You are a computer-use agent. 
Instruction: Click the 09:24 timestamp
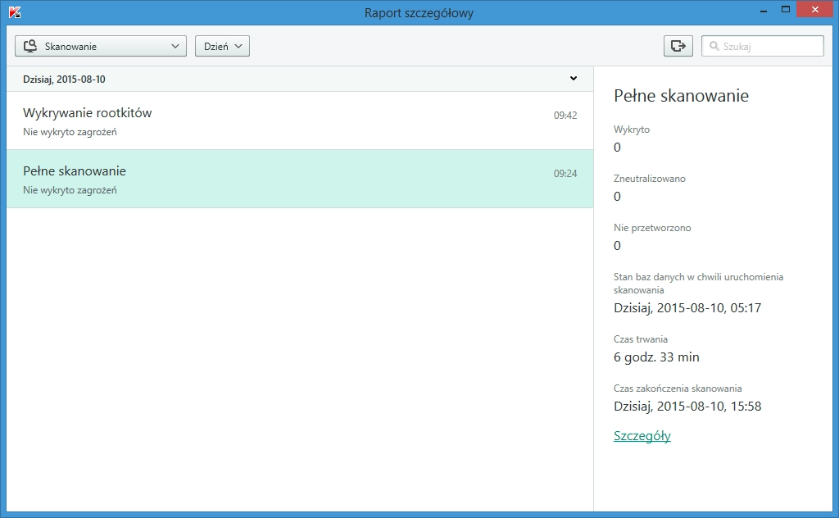[565, 174]
